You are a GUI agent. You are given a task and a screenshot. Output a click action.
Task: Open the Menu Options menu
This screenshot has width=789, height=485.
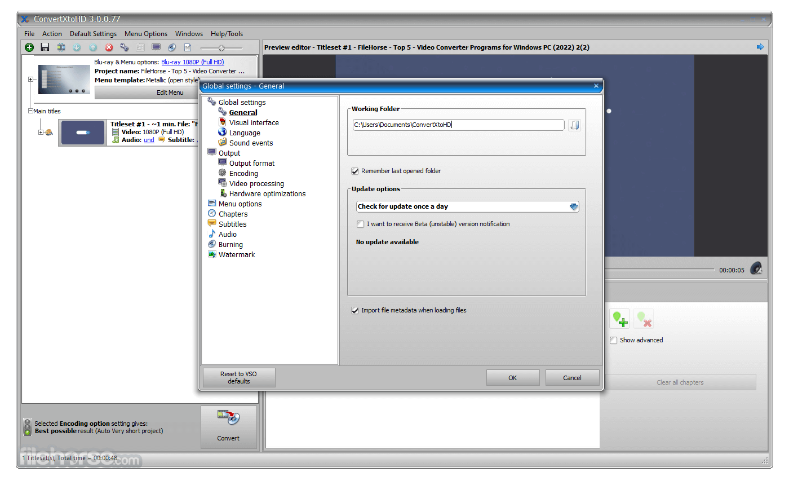[146, 34]
